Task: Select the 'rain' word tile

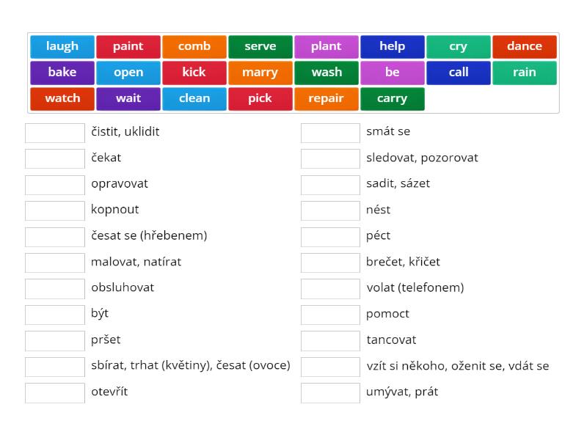Action: pyautogui.click(x=525, y=72)
